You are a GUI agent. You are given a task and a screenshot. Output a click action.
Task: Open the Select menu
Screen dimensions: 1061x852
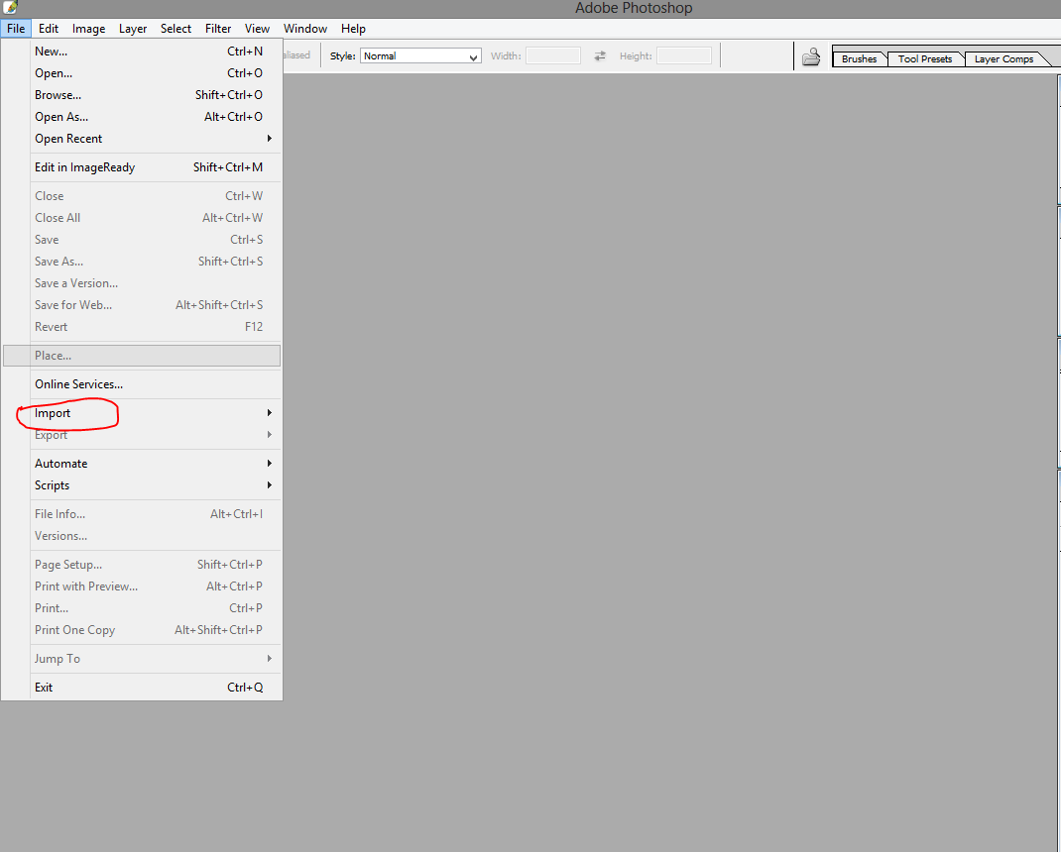(x=176, y=29)
